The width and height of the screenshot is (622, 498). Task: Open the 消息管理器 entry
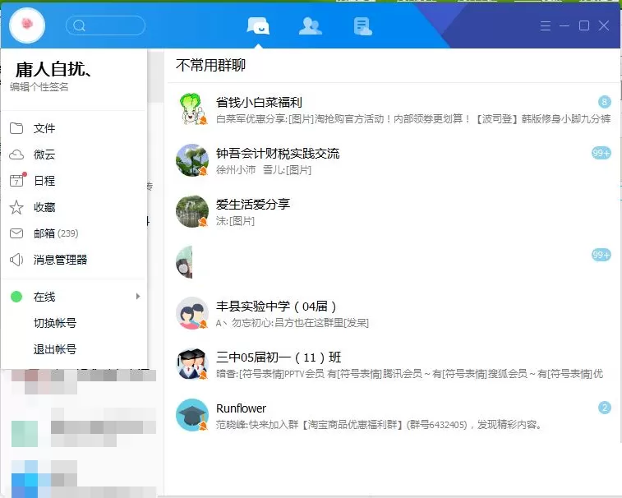[x=74, y=260]
